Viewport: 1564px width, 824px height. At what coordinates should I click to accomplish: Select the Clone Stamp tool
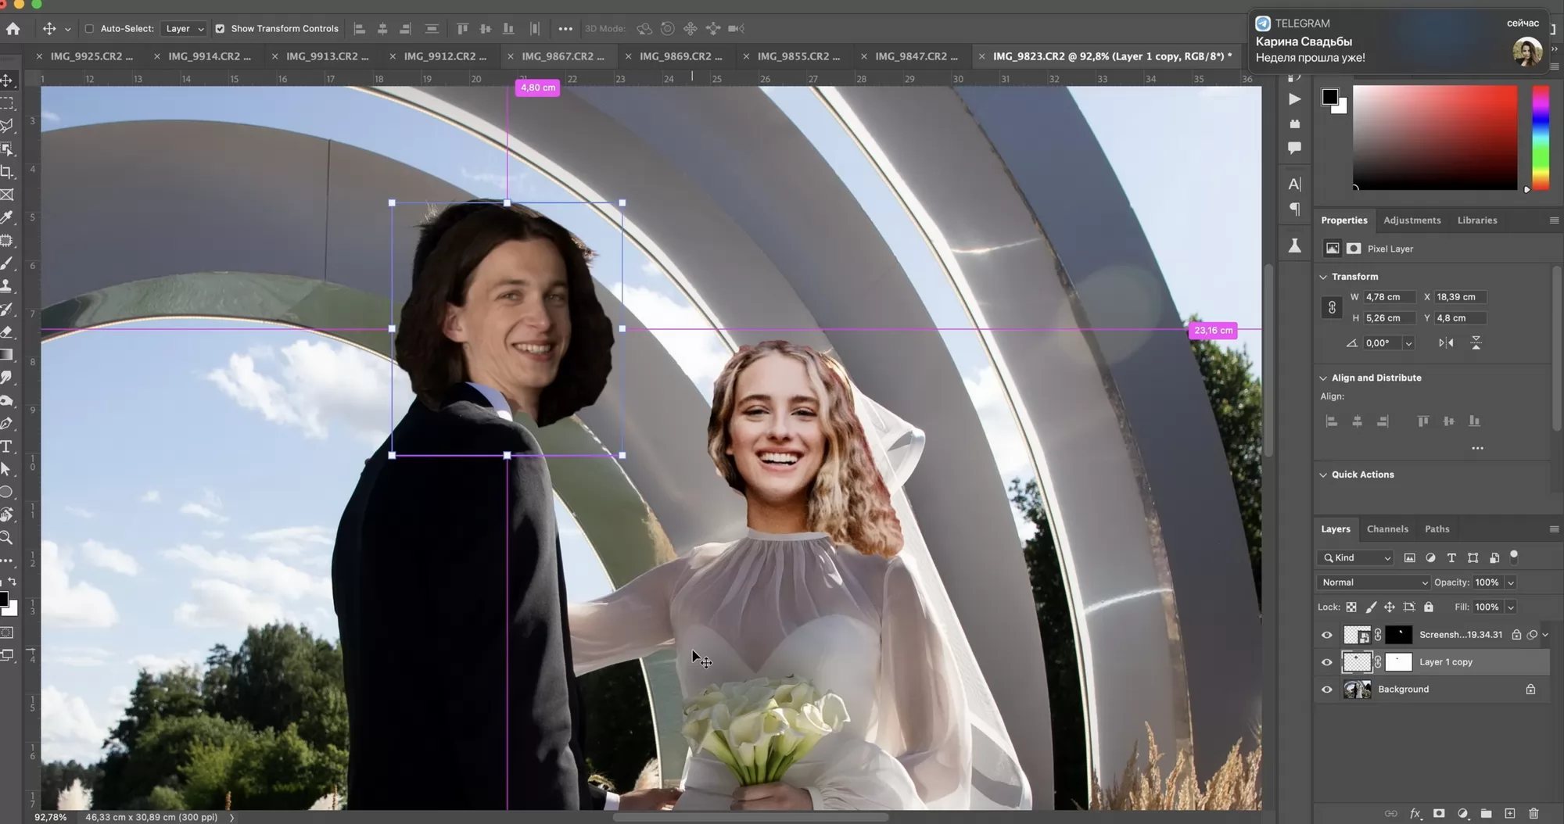[x=7, y=286]
